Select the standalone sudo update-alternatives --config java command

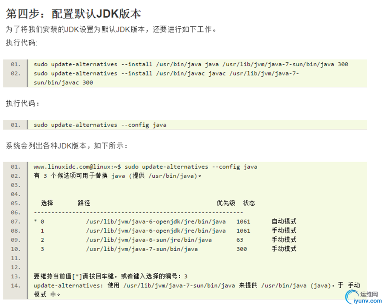pyautogui.click(x=100, y=125)
